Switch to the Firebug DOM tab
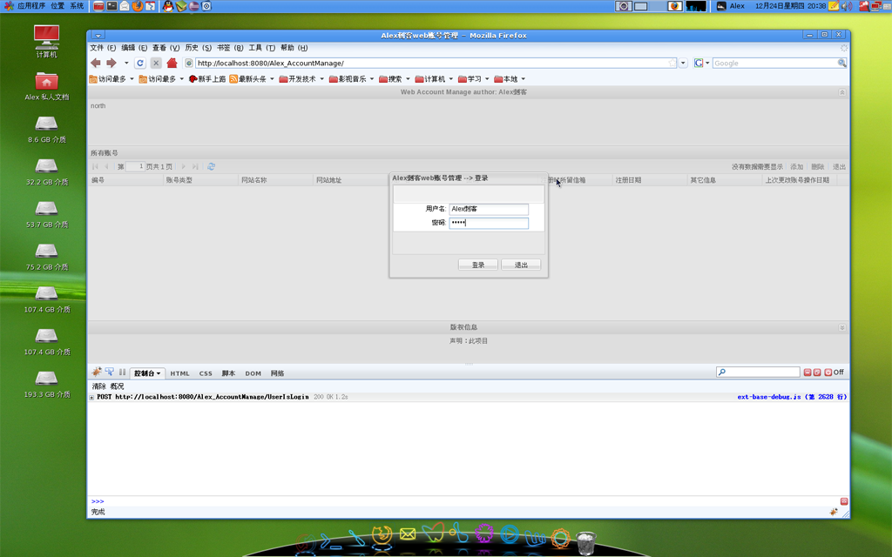This screenshot has width=892, height=557. tap(253, 373)
